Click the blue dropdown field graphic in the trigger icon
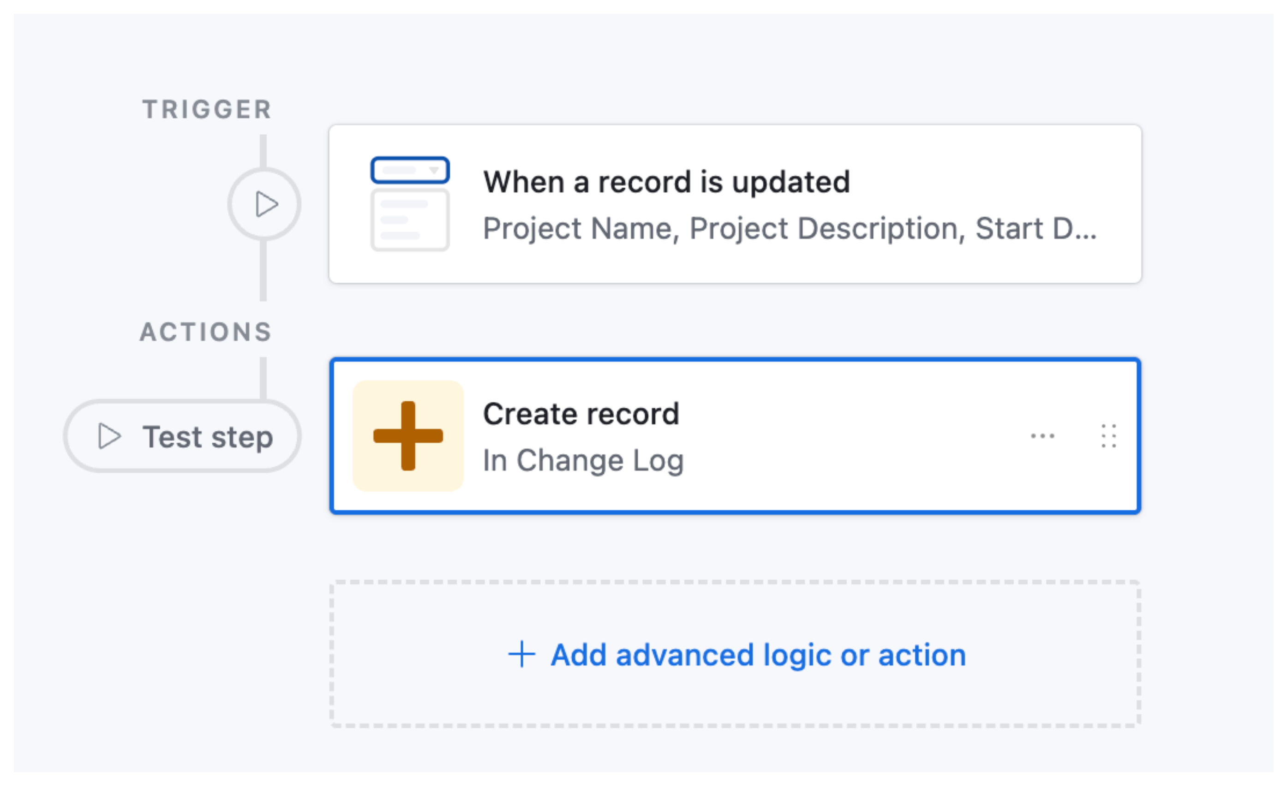The image size is (1287, 786). pyautogui.click(x=409, y=169)
